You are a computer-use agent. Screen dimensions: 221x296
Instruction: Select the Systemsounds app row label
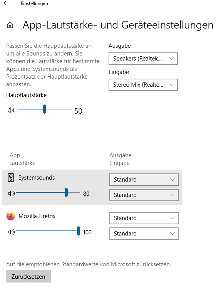click(37, 178)
